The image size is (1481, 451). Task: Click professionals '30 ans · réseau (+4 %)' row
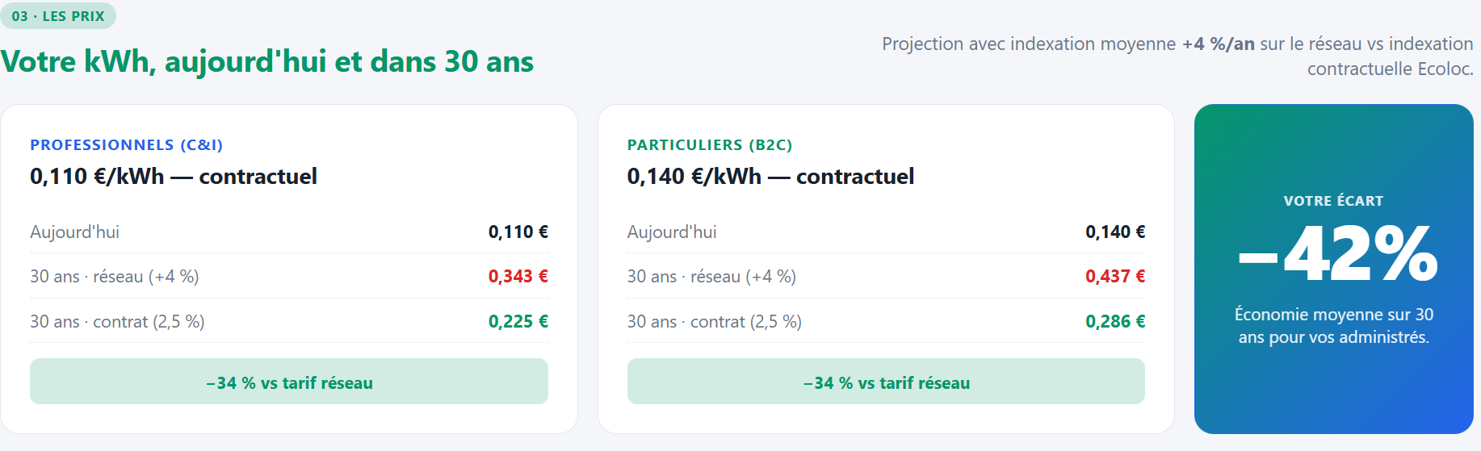tap(115, 277)
